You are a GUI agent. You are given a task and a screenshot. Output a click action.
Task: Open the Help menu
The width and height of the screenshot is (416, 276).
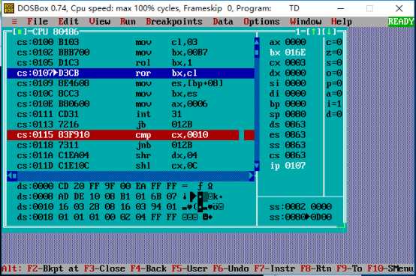(x=342, y=22)
